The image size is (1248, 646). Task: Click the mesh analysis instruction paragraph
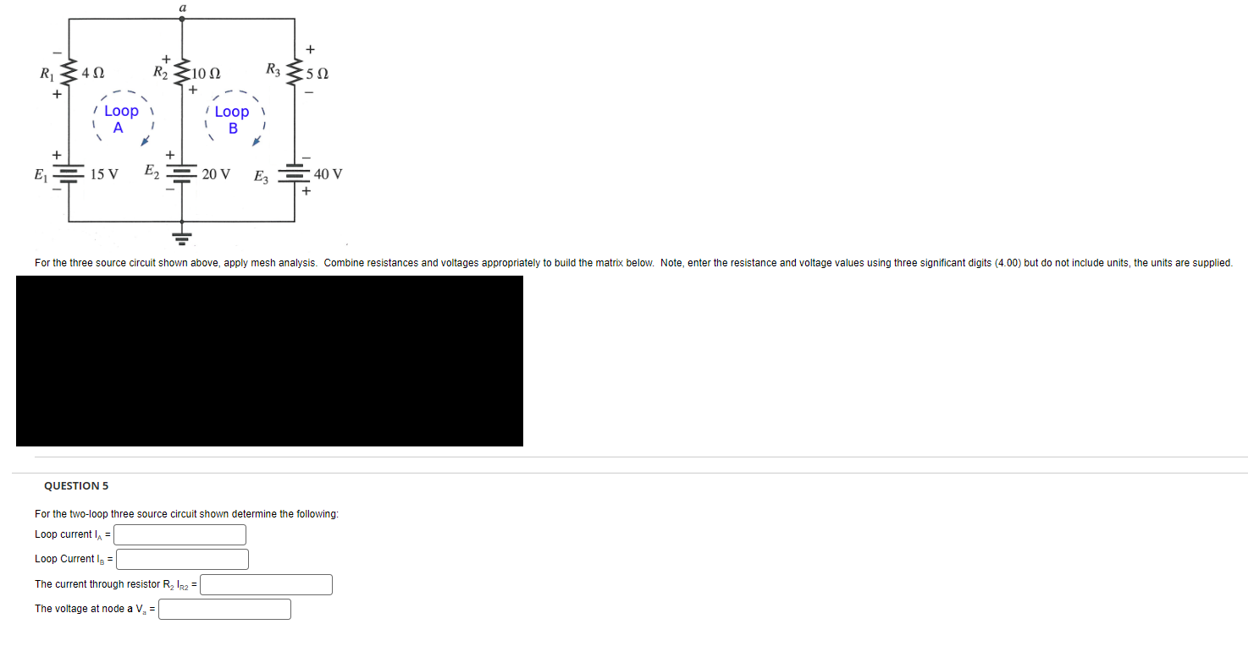click(633, 263)
